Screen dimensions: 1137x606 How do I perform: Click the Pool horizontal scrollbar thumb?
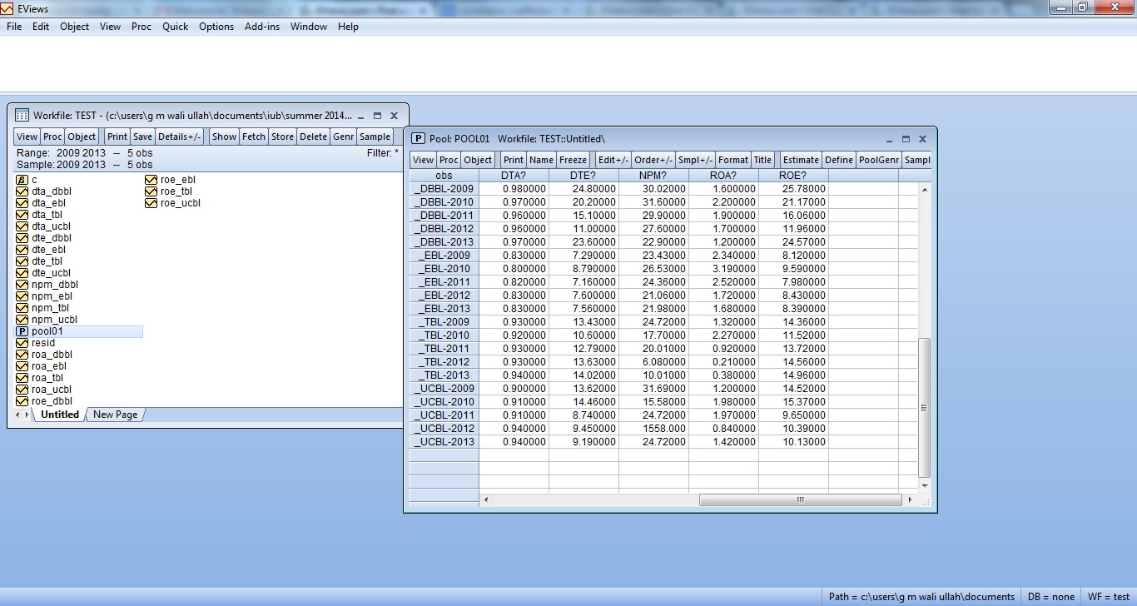pyautogui.click(x=801, y=500)
